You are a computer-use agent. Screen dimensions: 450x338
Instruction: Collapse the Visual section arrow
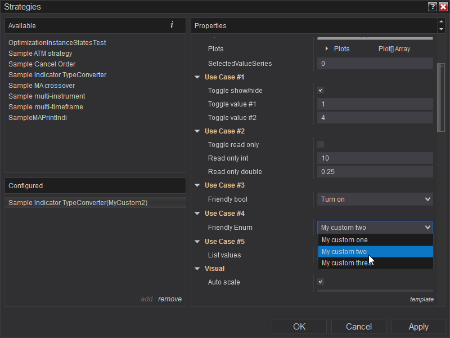pyautogui.click(x=197, y=269)
